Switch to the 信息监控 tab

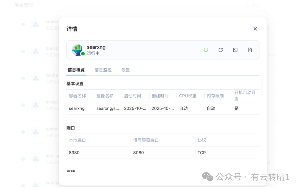point(103,70)
